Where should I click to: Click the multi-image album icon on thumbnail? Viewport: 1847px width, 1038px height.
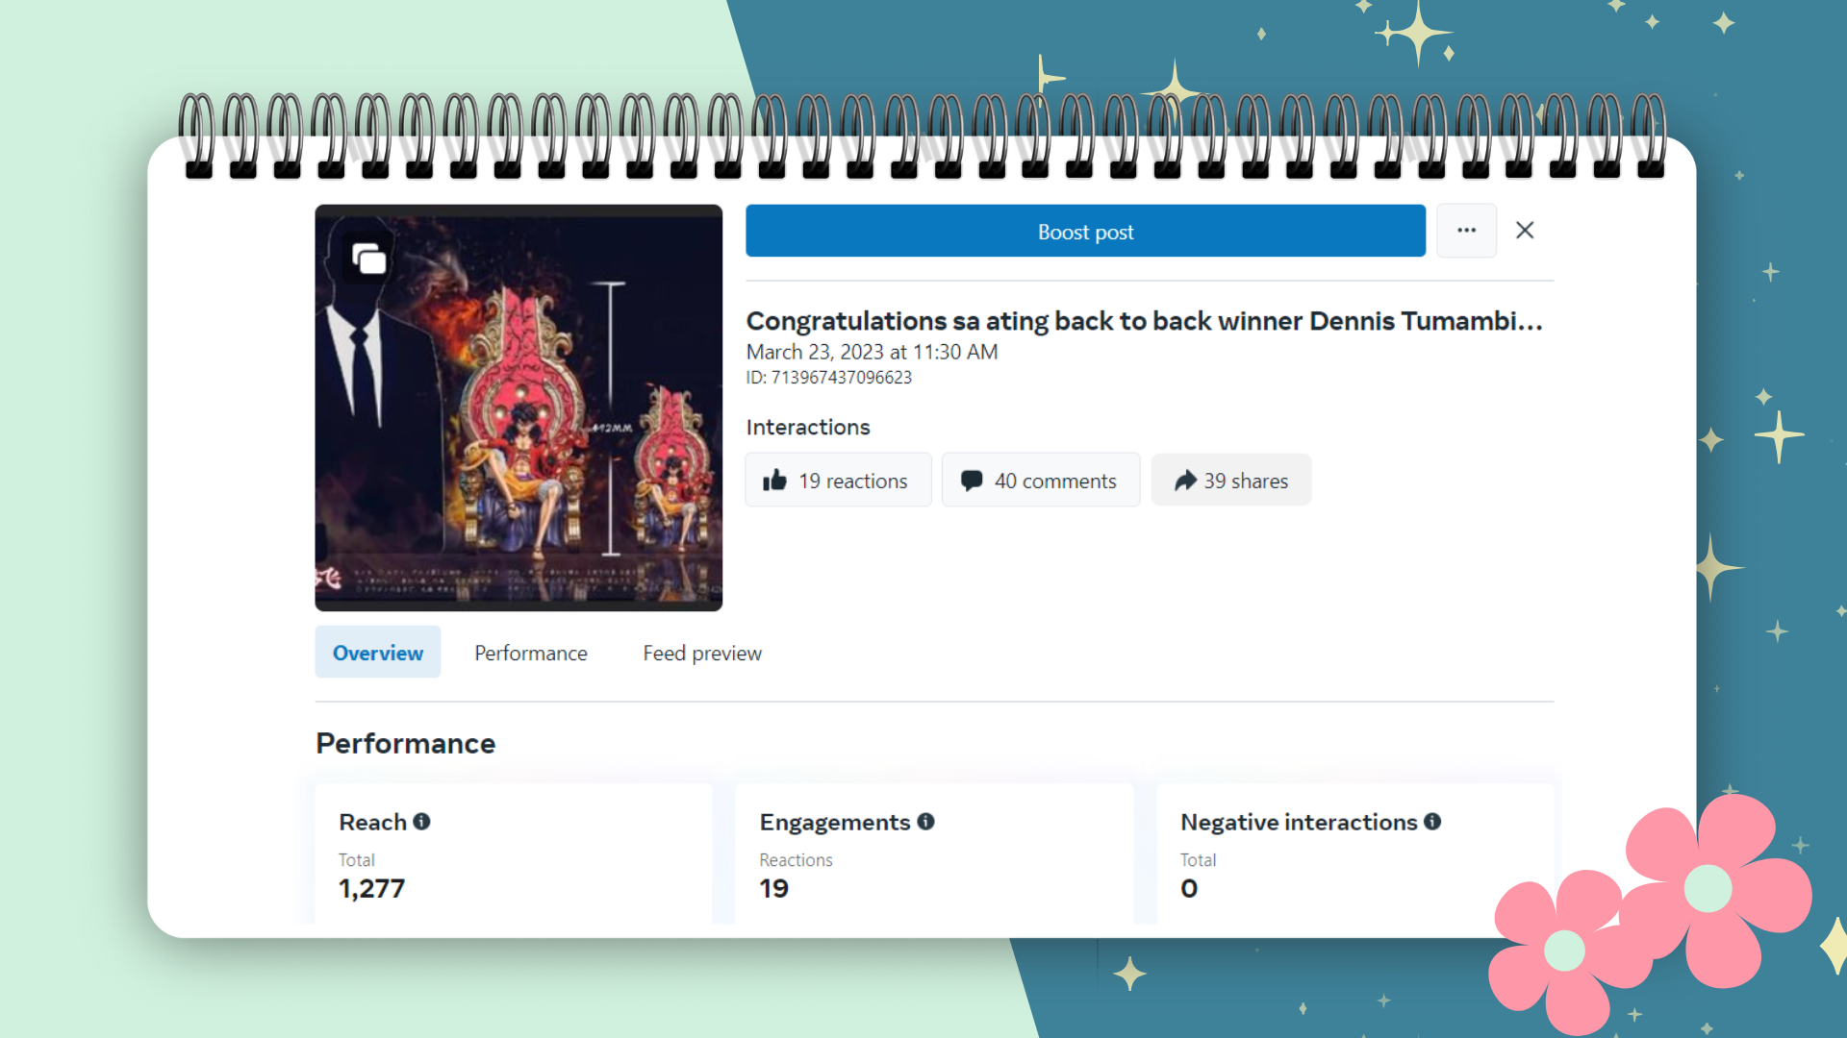coord(369,259)
